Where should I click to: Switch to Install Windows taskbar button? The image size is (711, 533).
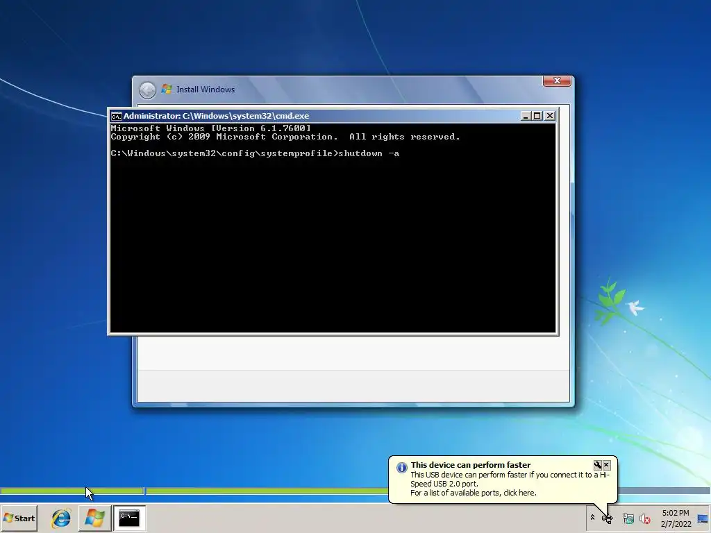(94, 518)
